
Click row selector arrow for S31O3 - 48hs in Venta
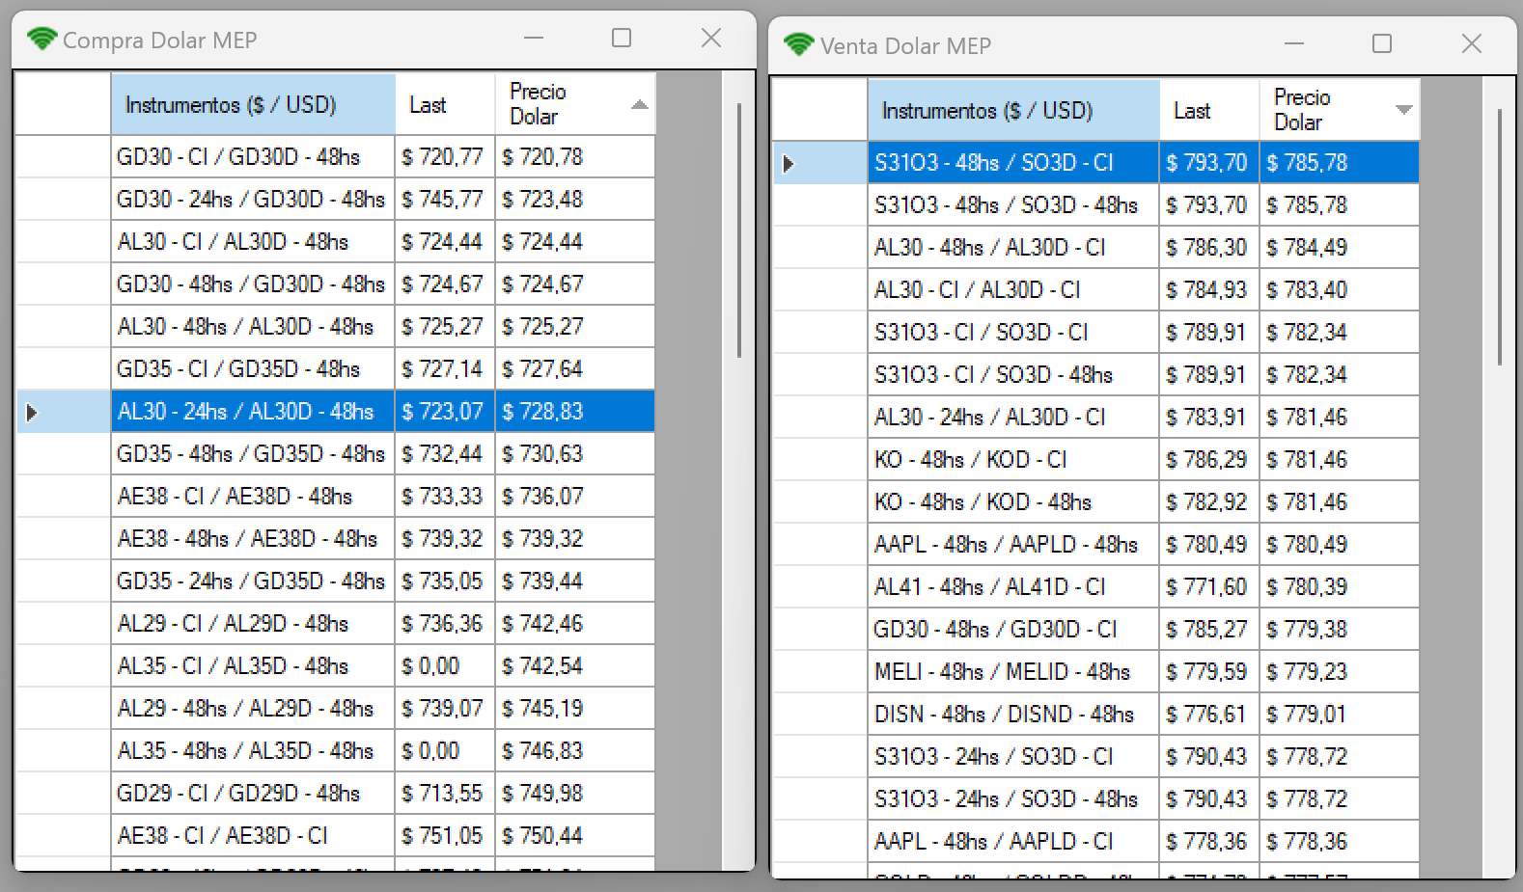[x=789, y=163]
